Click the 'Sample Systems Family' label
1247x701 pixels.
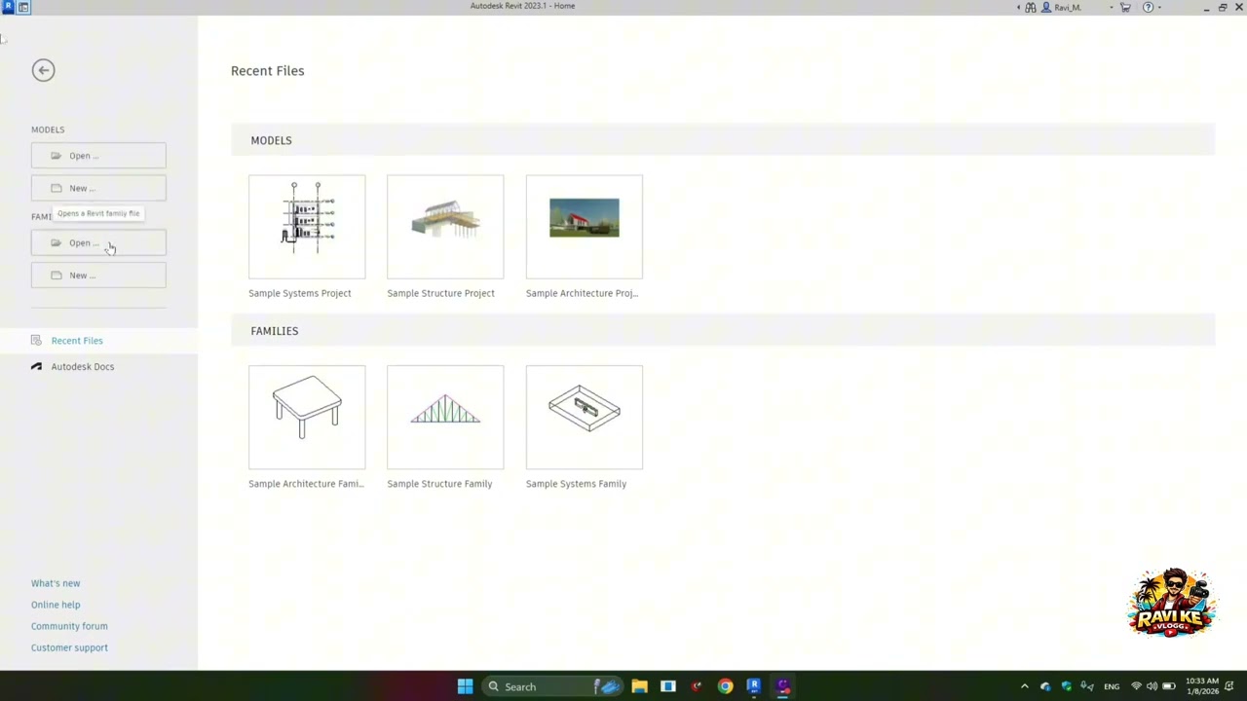click(x=576, y=484)
